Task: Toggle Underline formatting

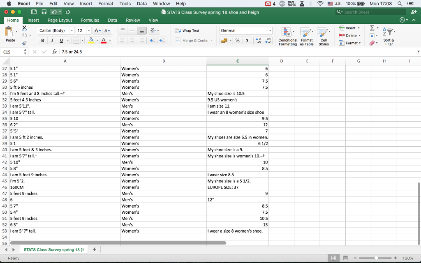Action: 62,41
